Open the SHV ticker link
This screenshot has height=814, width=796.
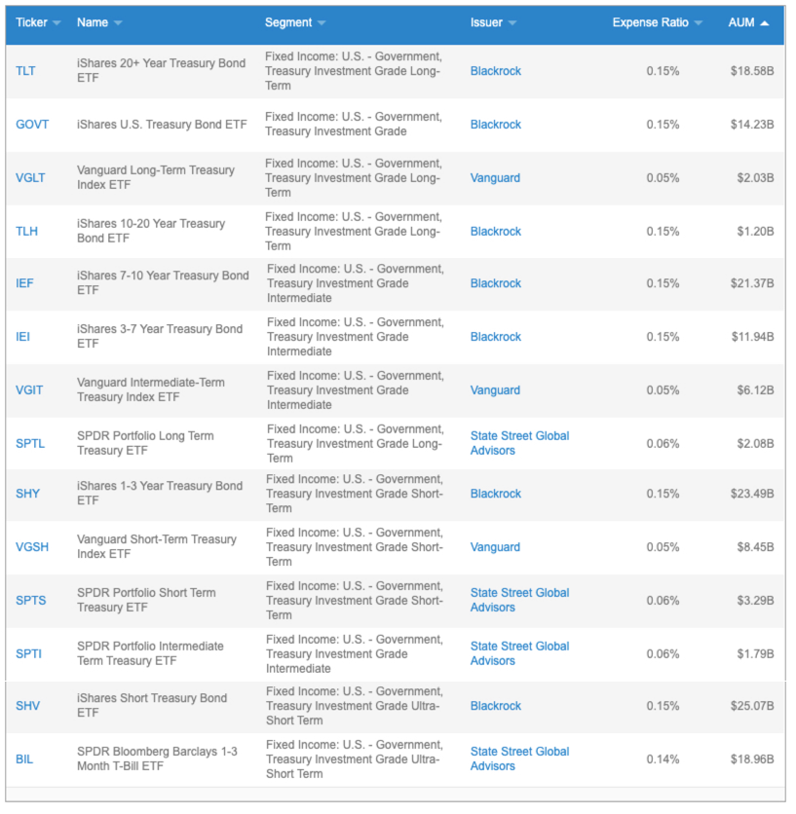(x=27, y=706)
